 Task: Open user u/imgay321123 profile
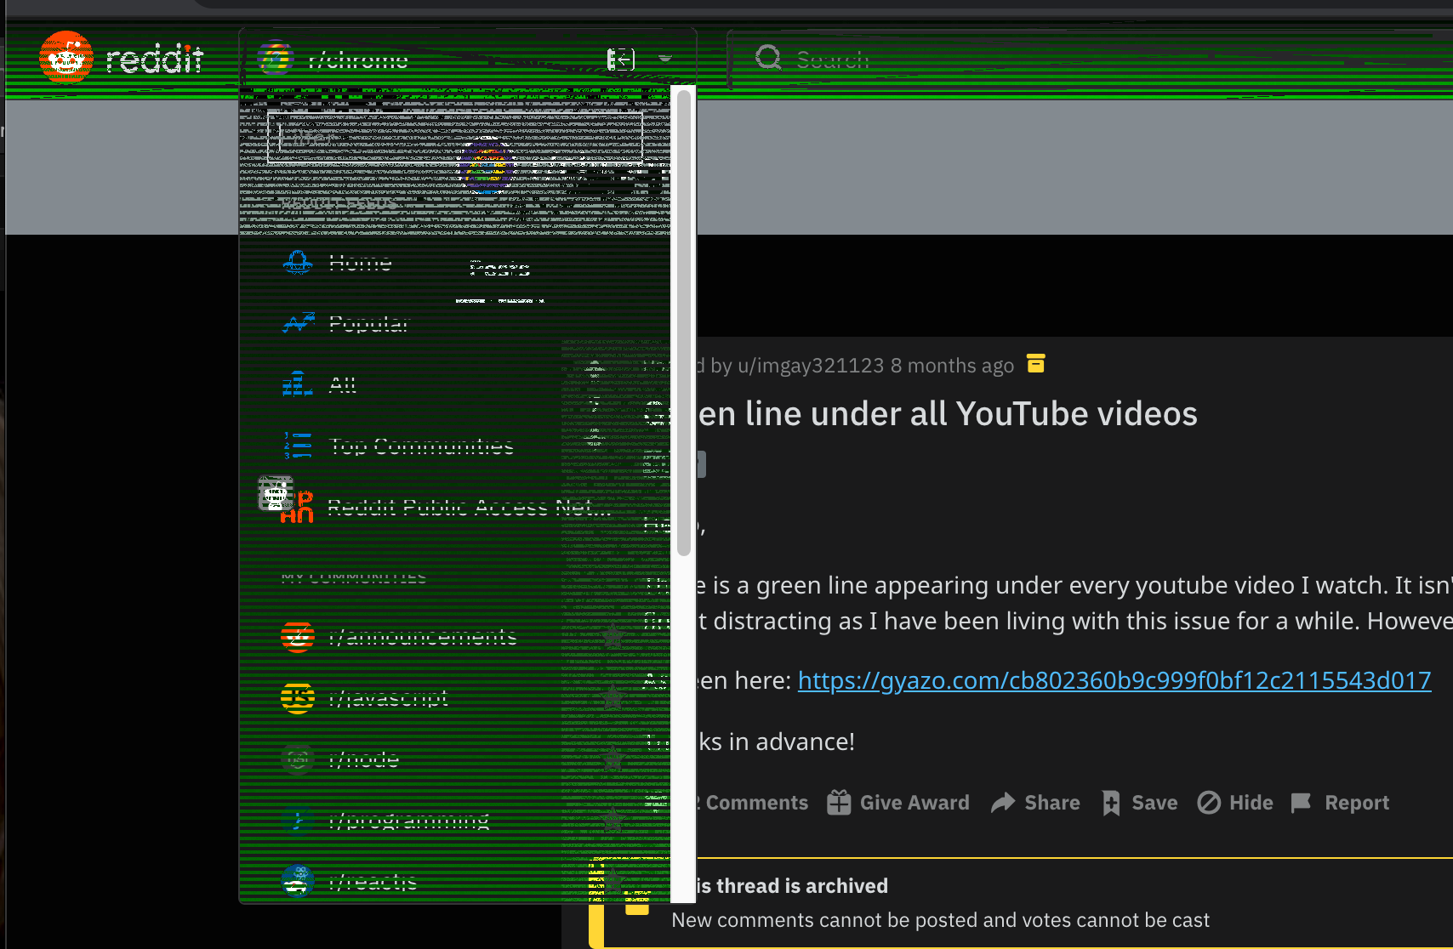tap(811, 366)
